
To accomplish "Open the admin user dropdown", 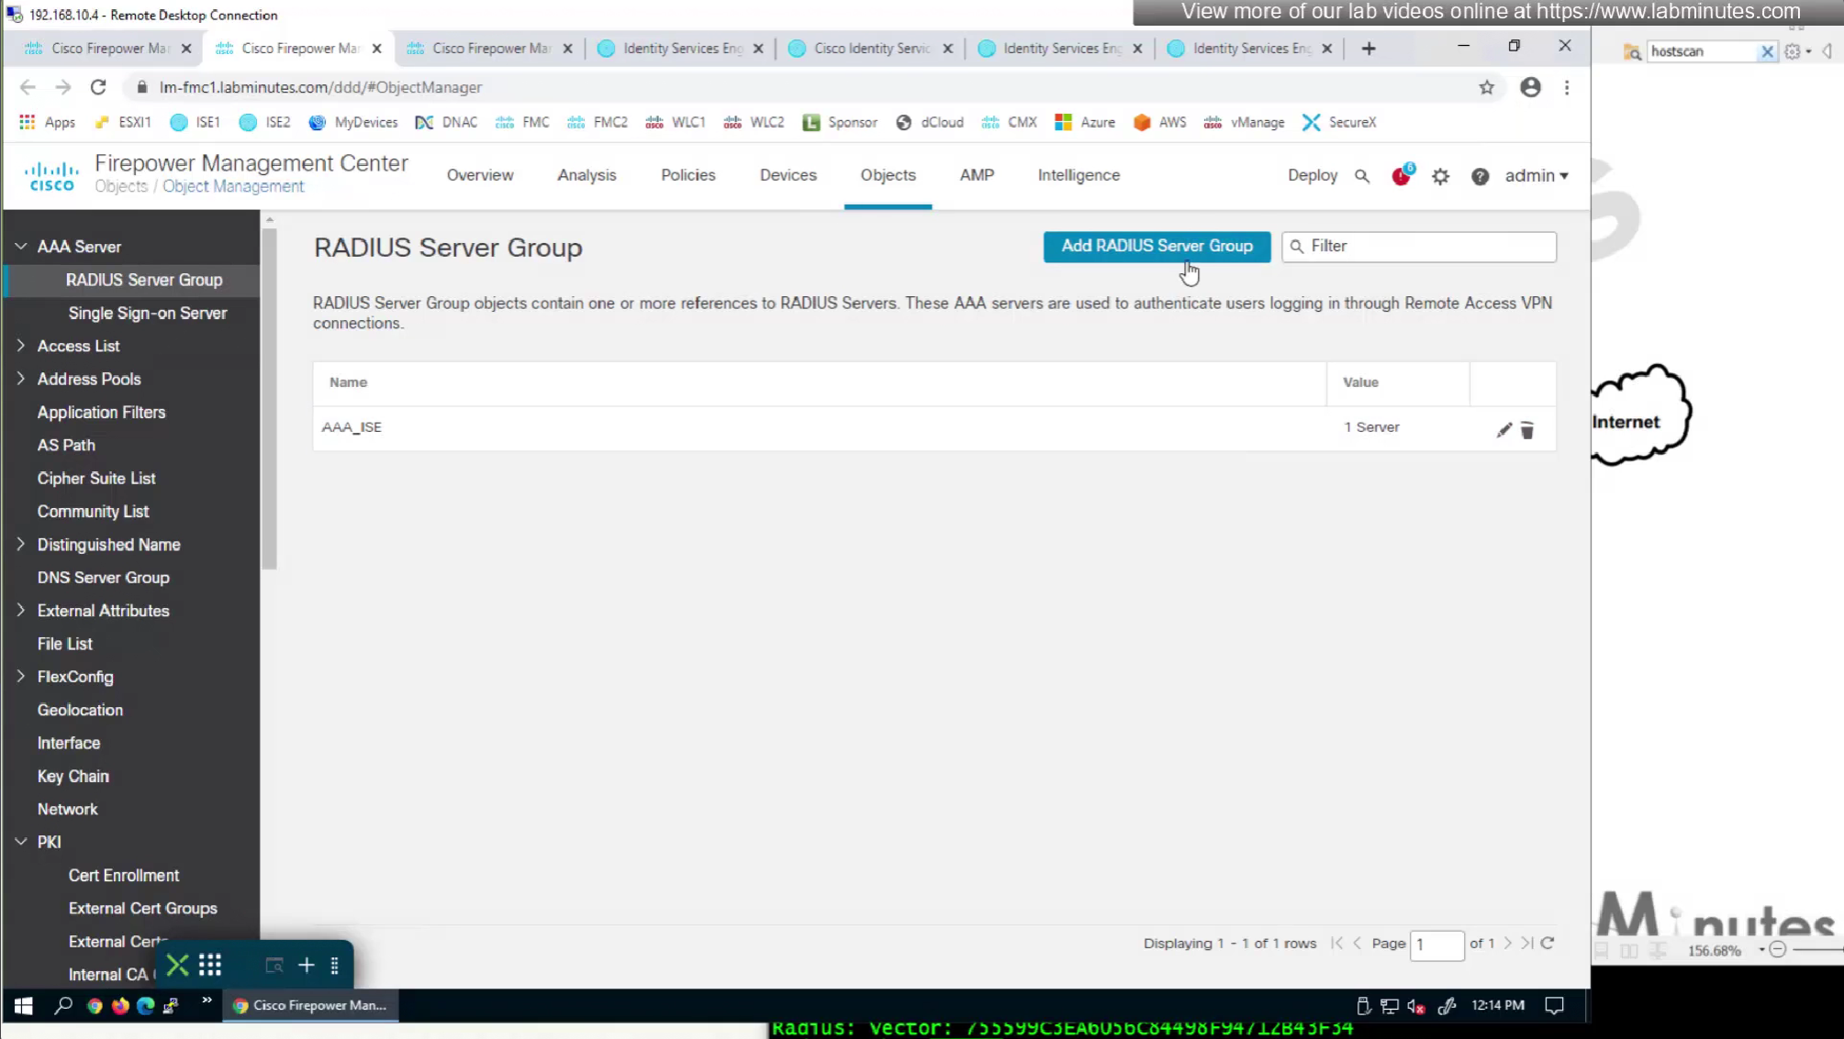I will 1536,175.
